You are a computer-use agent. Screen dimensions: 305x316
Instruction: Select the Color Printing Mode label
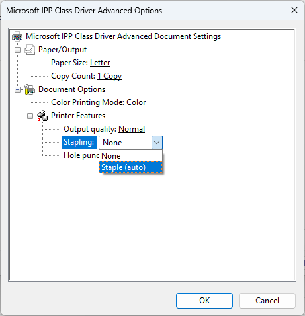click(88, 102)
